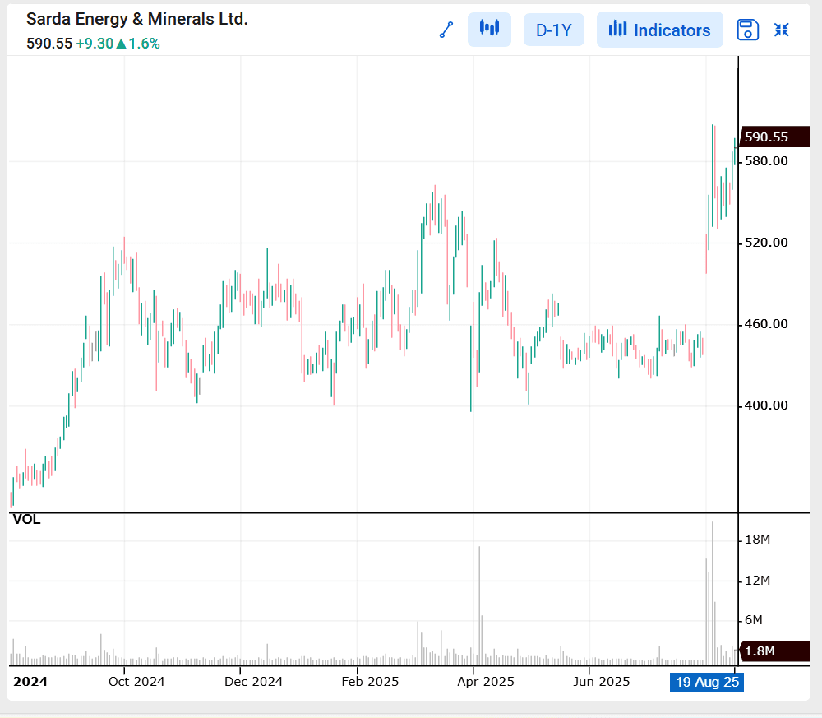Click the 580.00 price axis label
The image size is (822, 718).
766,161
